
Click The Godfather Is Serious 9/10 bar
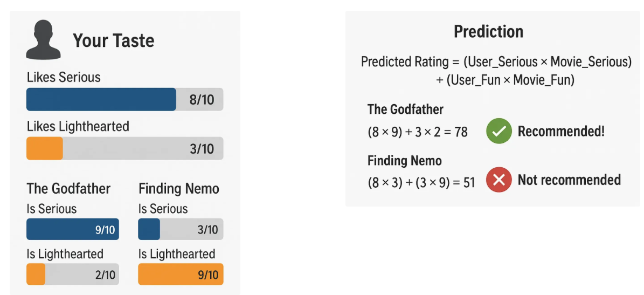pos(73,229)
